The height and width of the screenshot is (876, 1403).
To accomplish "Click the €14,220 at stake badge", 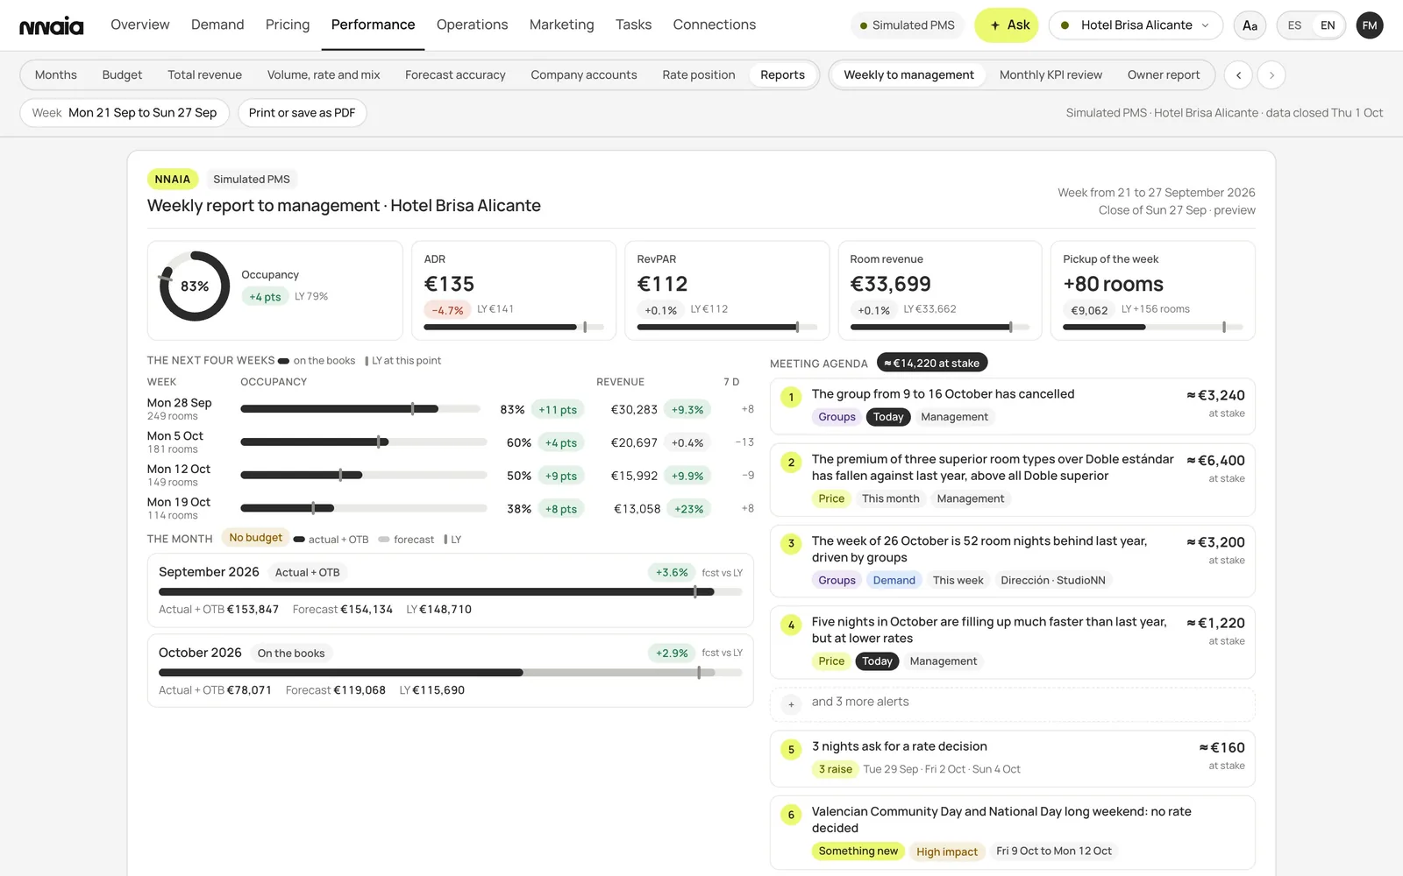I will pos(931,363).
